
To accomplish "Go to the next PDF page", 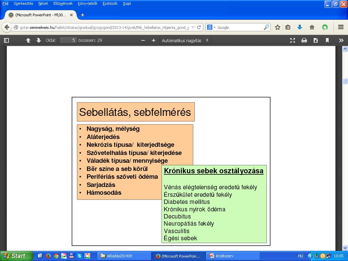I will pyautogui.click(x=39, y=40).
